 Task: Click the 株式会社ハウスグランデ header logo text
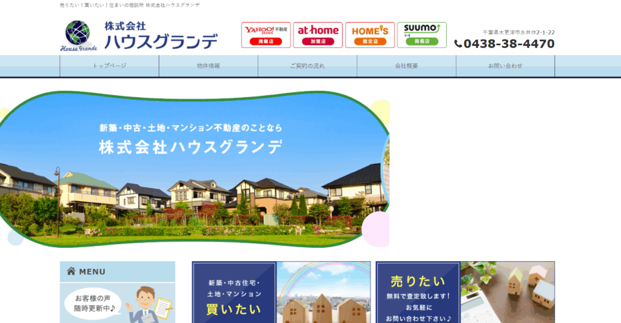161,36
